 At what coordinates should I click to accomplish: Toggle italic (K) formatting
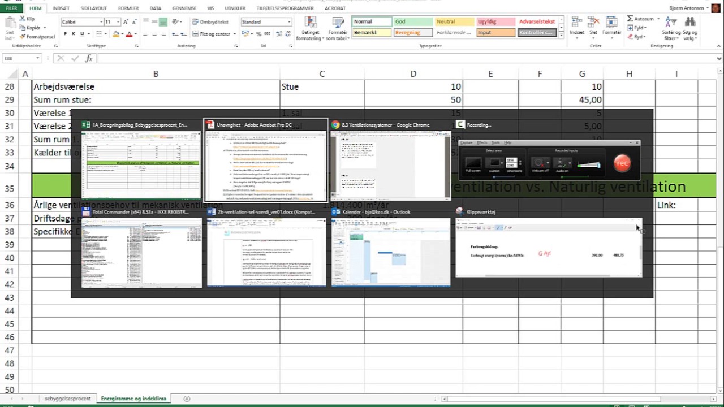click(x=74, y=34)
